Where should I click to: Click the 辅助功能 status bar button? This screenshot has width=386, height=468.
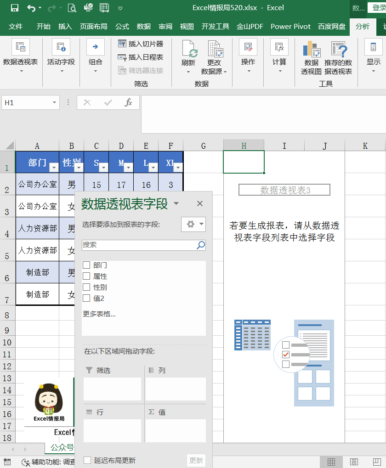pos(49,462)
